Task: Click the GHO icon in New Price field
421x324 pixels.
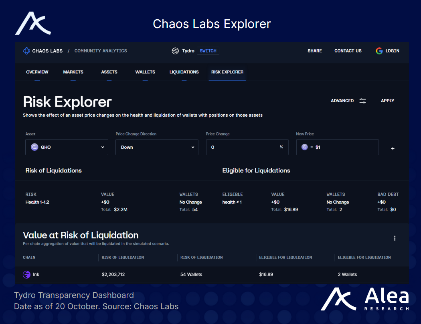Action: point(304,147)
